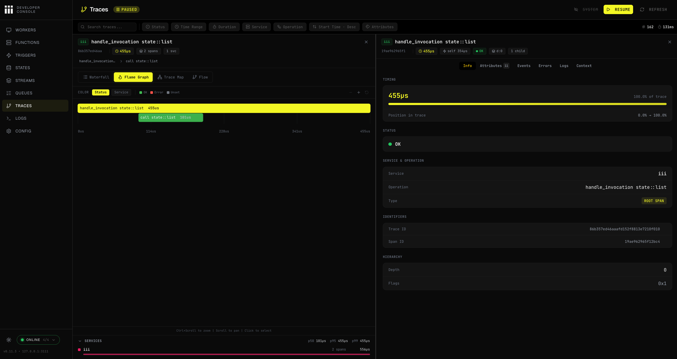This screenshot has height=359, width=677.
Task: Open the States sidebar entry
Action: pyautogui.click(x=35, y=68)
